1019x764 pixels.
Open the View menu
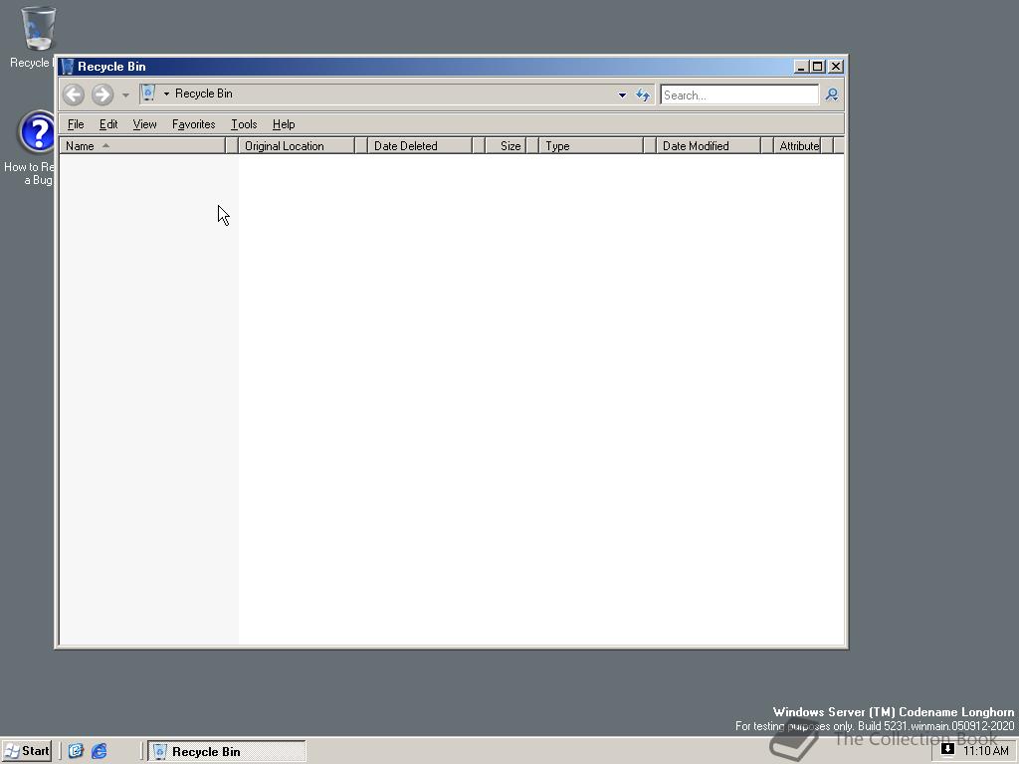pos(144,124)
